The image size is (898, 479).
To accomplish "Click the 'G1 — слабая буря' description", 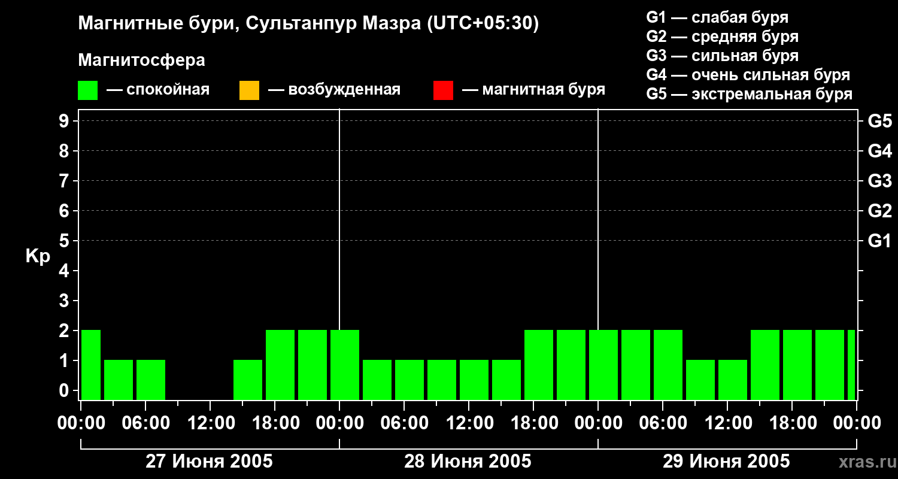I will [717, 17].
